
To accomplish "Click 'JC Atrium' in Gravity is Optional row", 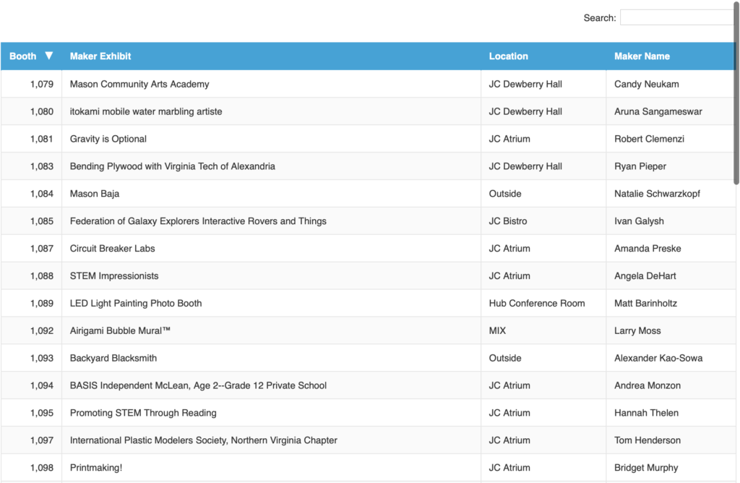I will click(x=509, y=139).
